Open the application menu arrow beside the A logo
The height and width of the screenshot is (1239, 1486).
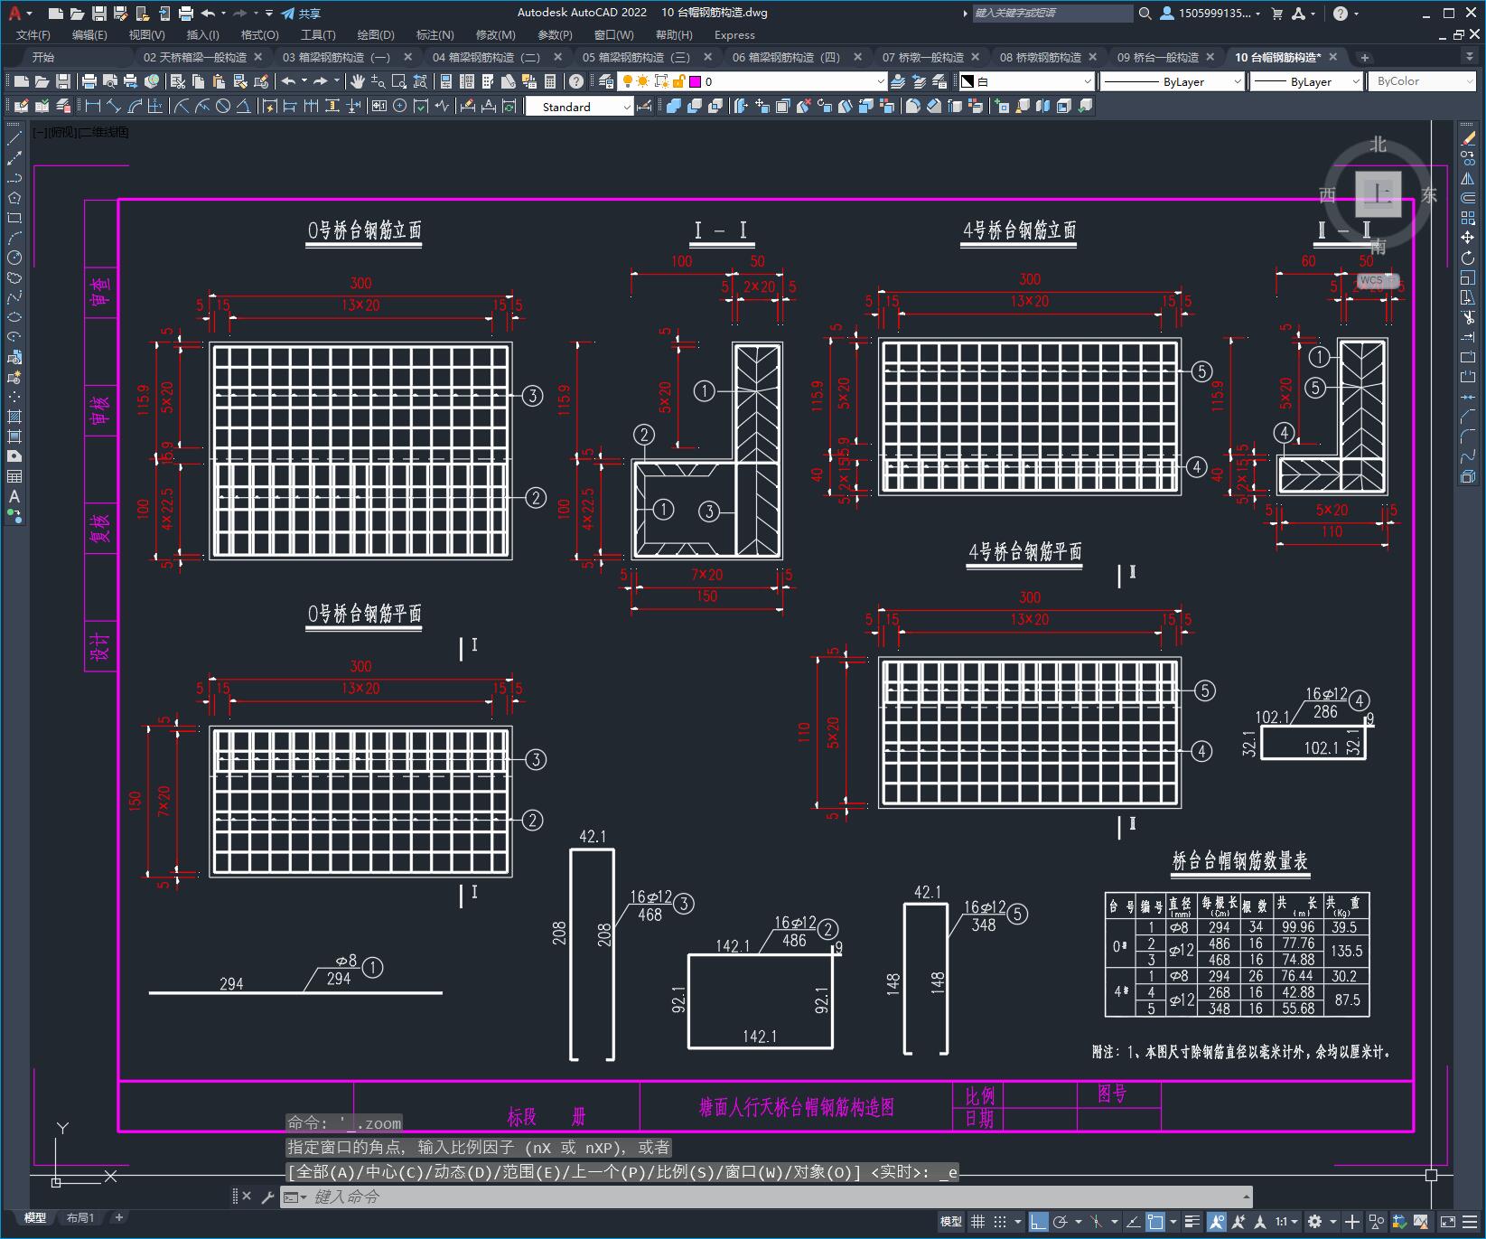click(x=29, y=14)
